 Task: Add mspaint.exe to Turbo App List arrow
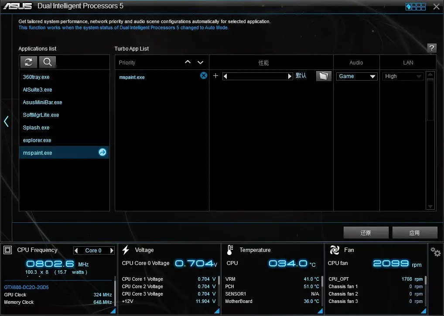102,152
